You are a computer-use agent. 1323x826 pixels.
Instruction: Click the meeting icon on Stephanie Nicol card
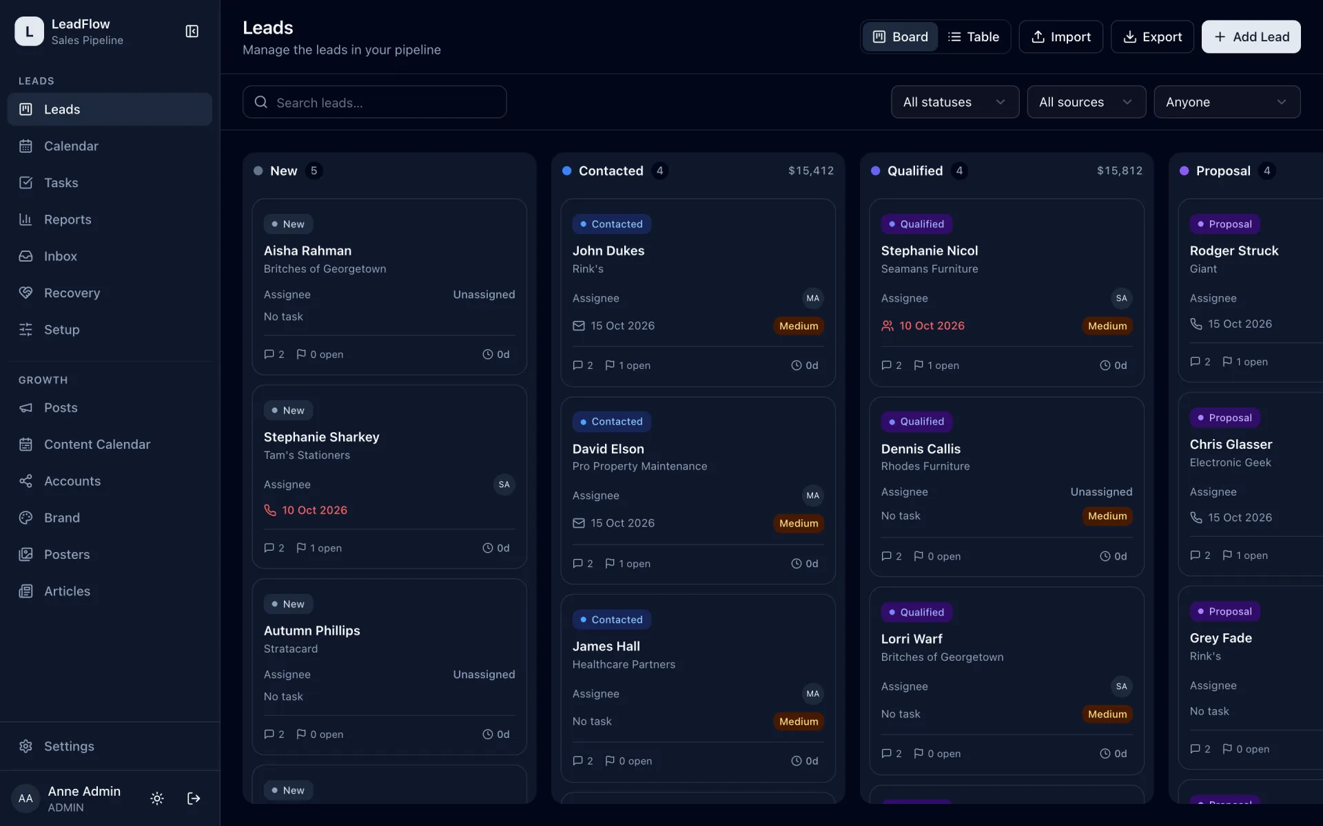coord(888,326)
